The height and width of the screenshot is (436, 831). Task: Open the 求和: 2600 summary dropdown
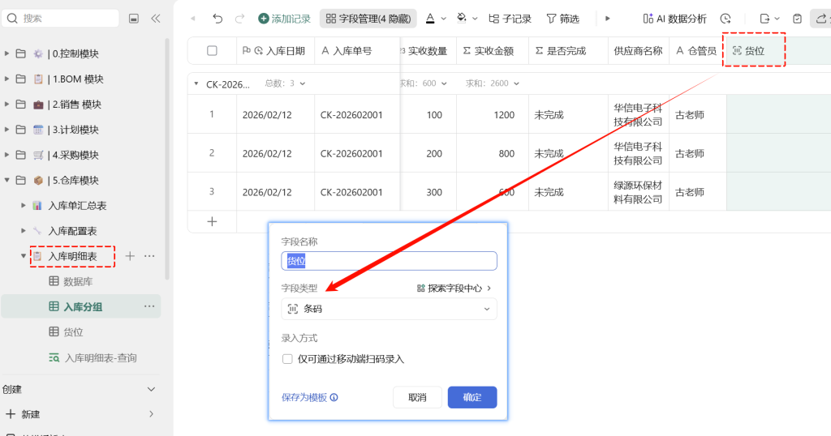493,83
